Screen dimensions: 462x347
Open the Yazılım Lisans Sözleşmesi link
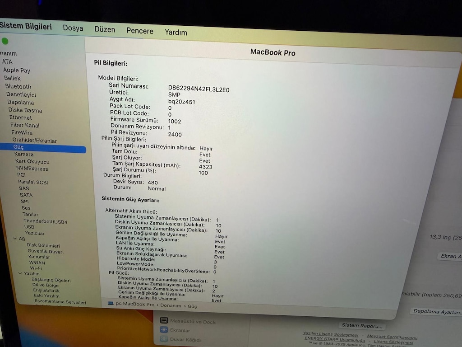(331, 334)
